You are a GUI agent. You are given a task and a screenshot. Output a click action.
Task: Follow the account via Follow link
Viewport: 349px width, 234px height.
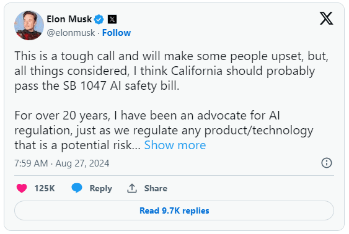coord(117,33)
